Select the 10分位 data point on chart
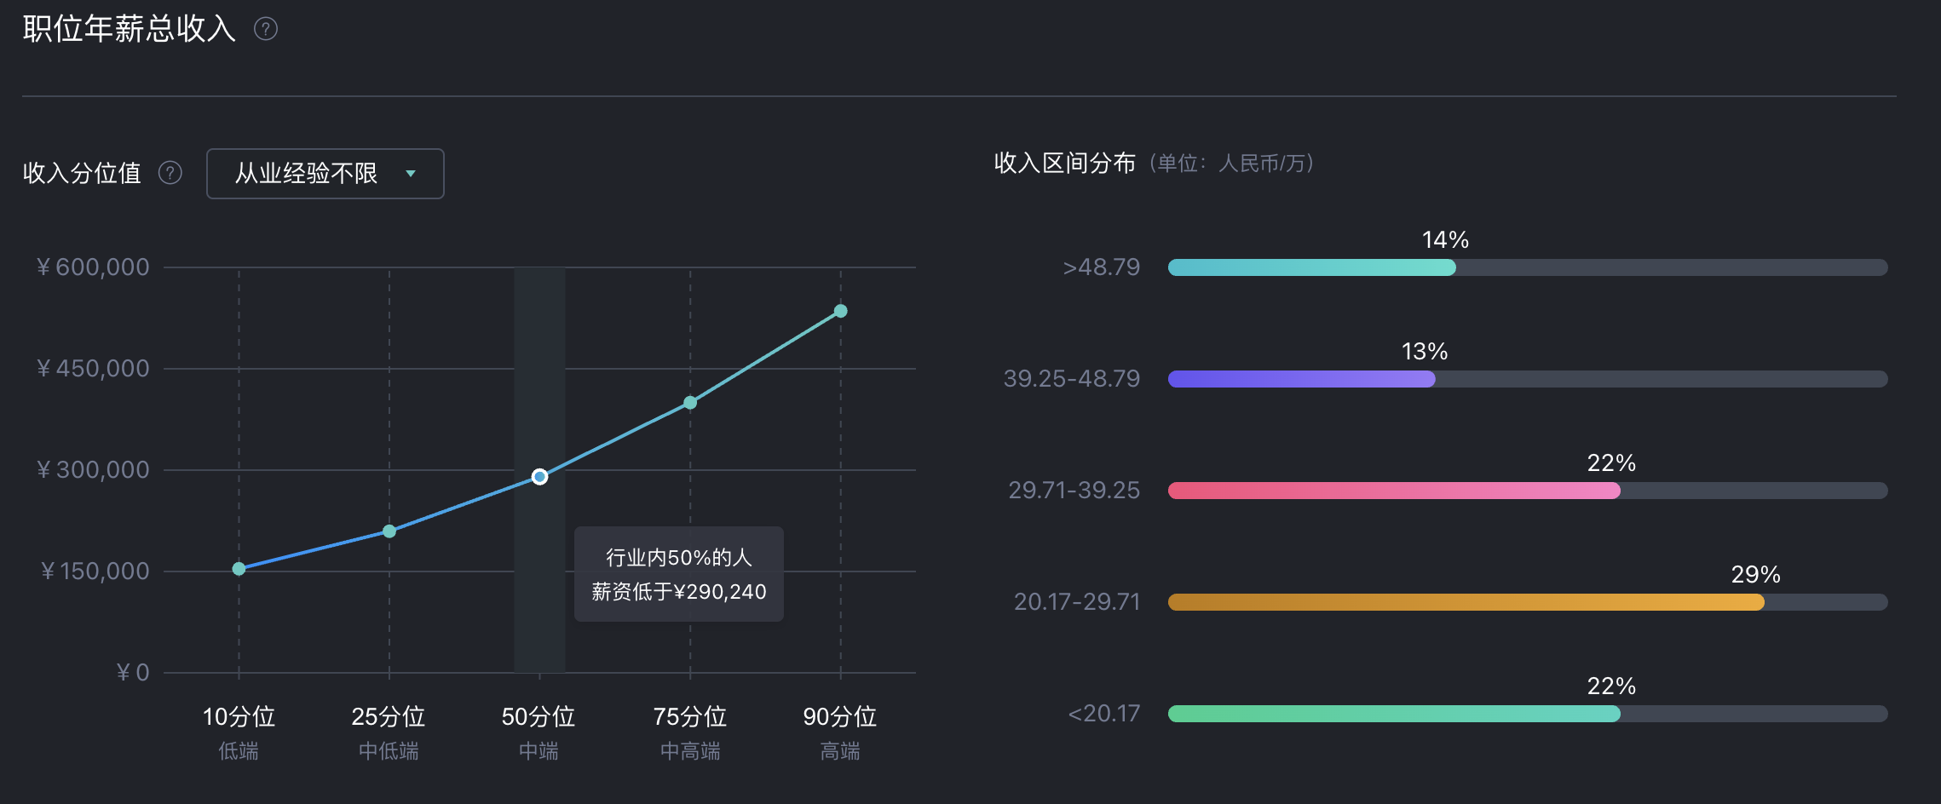Screen dimensions: 1941x804 [239, 569]
